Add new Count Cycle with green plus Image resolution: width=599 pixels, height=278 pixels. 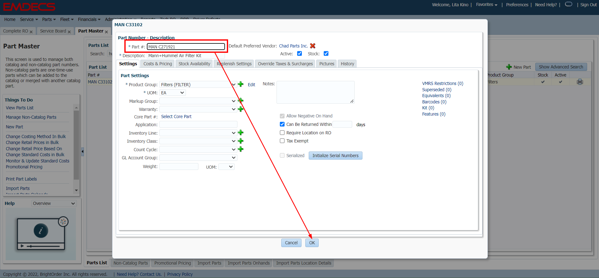pyautogui.click(x=241, y=149)
